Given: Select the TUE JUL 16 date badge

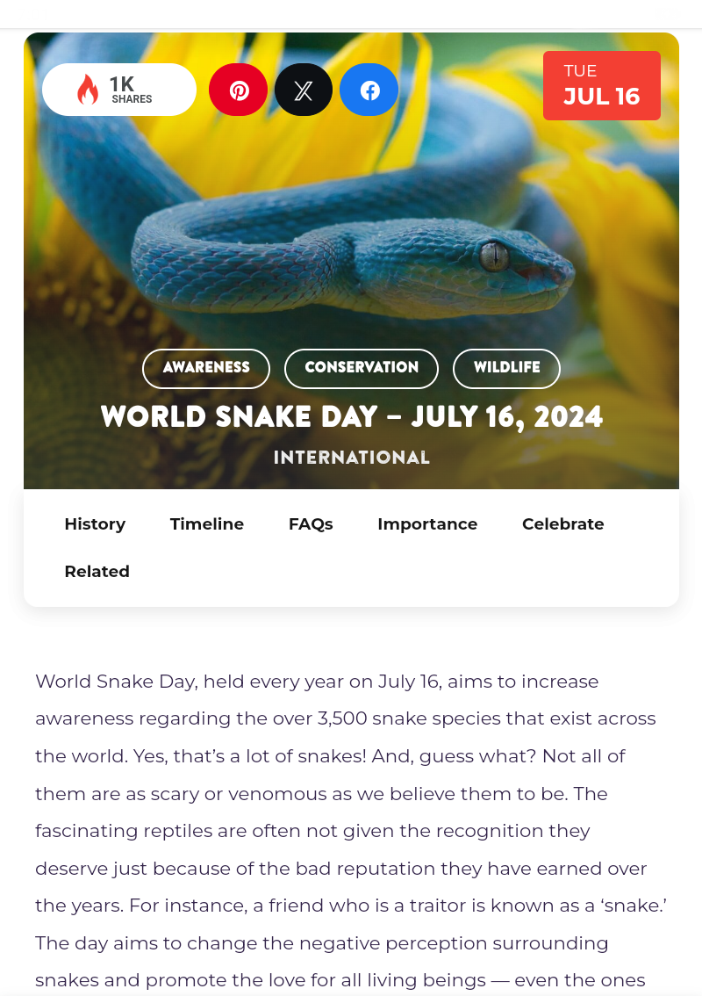Looking at the screenshot, I should [601, 85].
